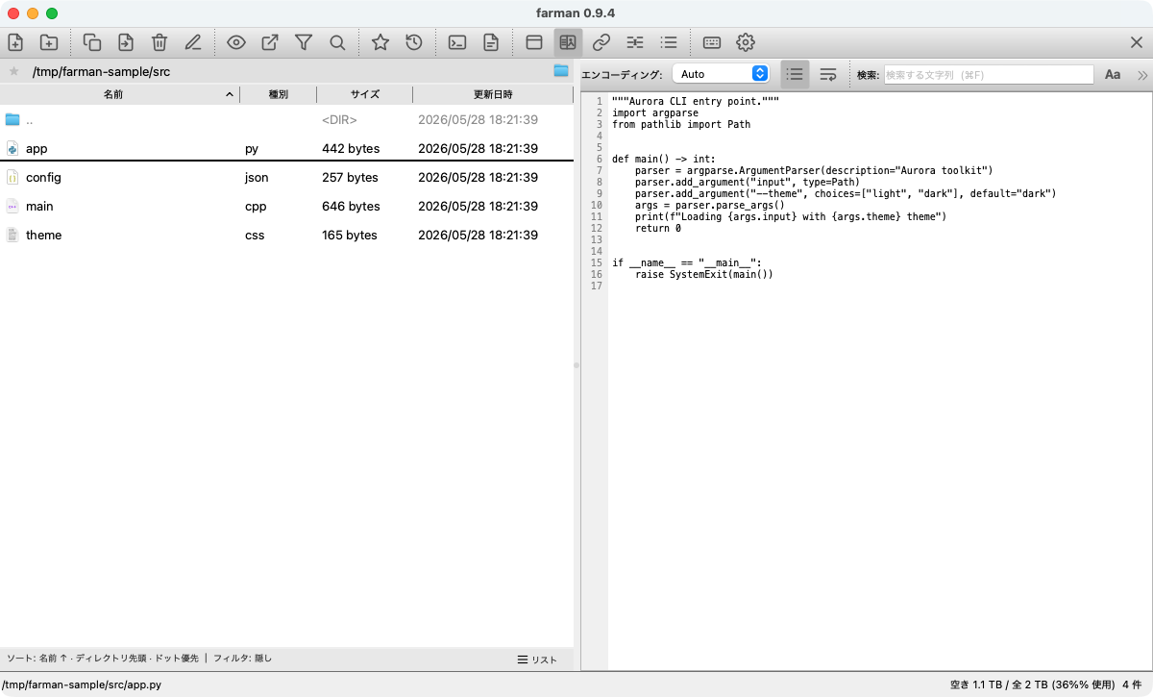
Task: Click the 'json' type cell
Action: pos(257,177)
